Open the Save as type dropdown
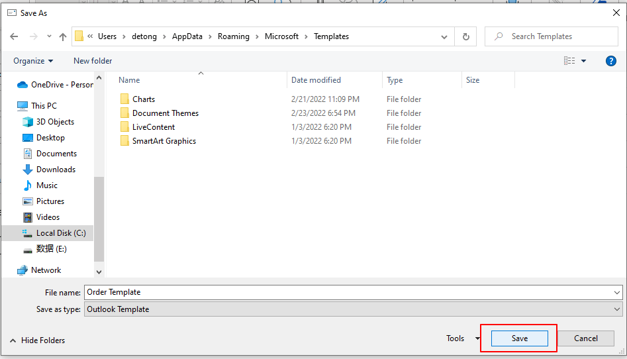Viewport: 627px width, 359px height. (353, 309)
